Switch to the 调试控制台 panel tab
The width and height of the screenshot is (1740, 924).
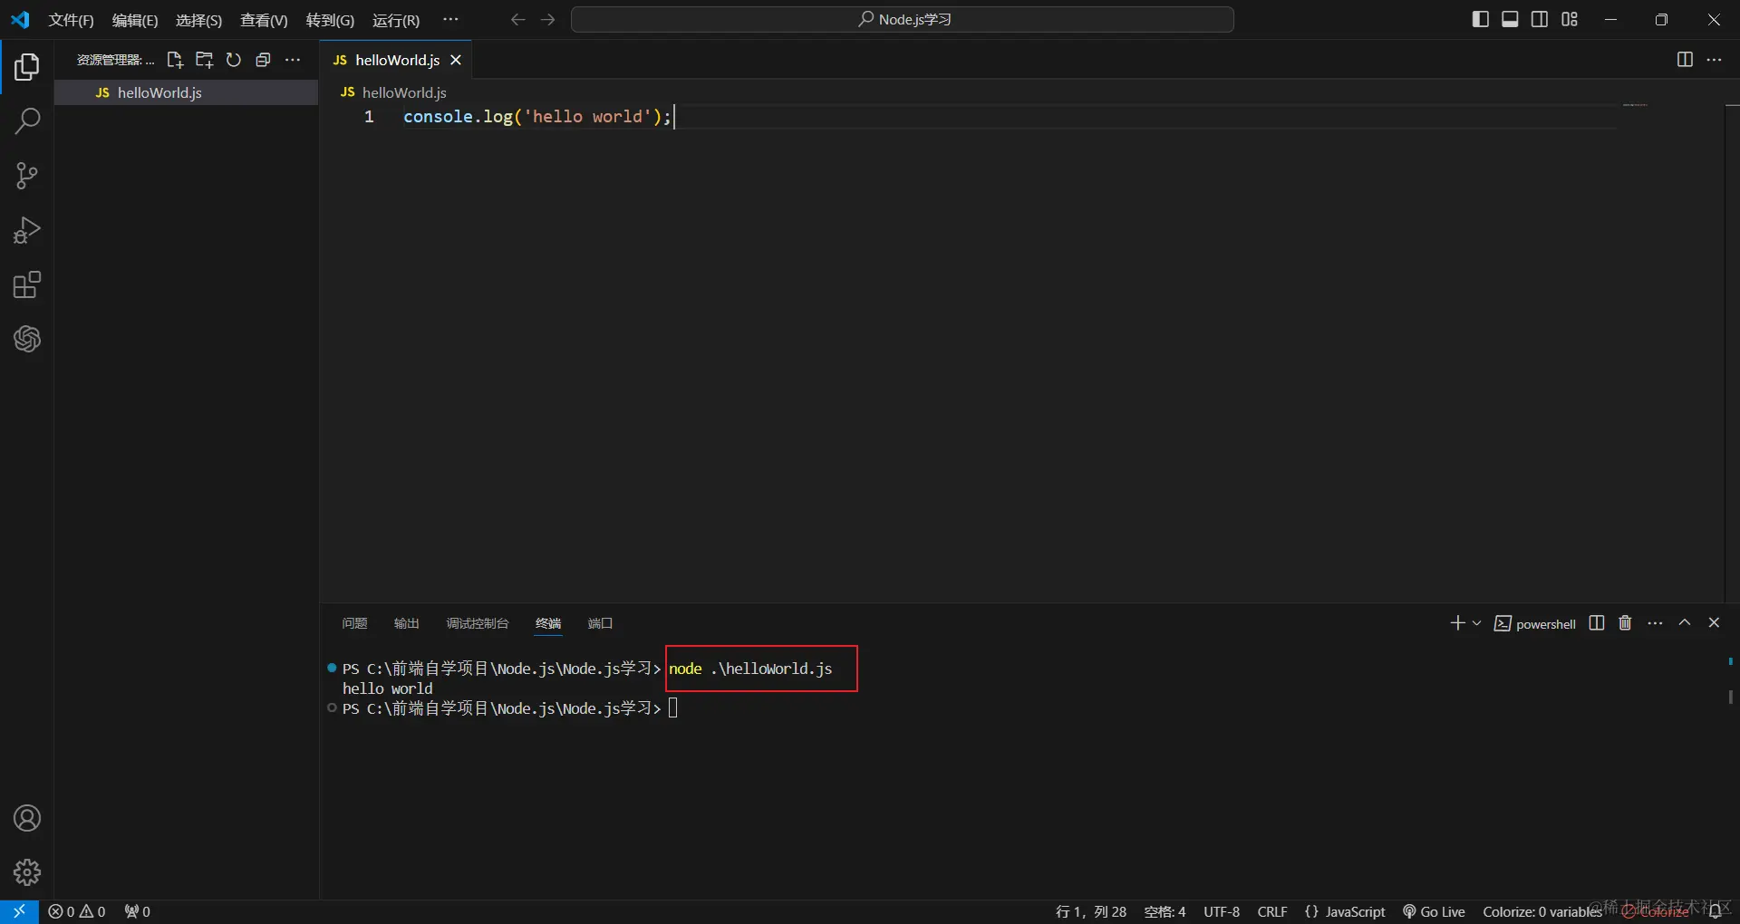[x=478, y=623]
